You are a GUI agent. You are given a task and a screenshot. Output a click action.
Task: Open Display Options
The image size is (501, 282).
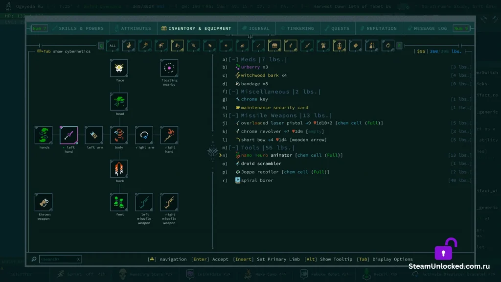(385, 259)
